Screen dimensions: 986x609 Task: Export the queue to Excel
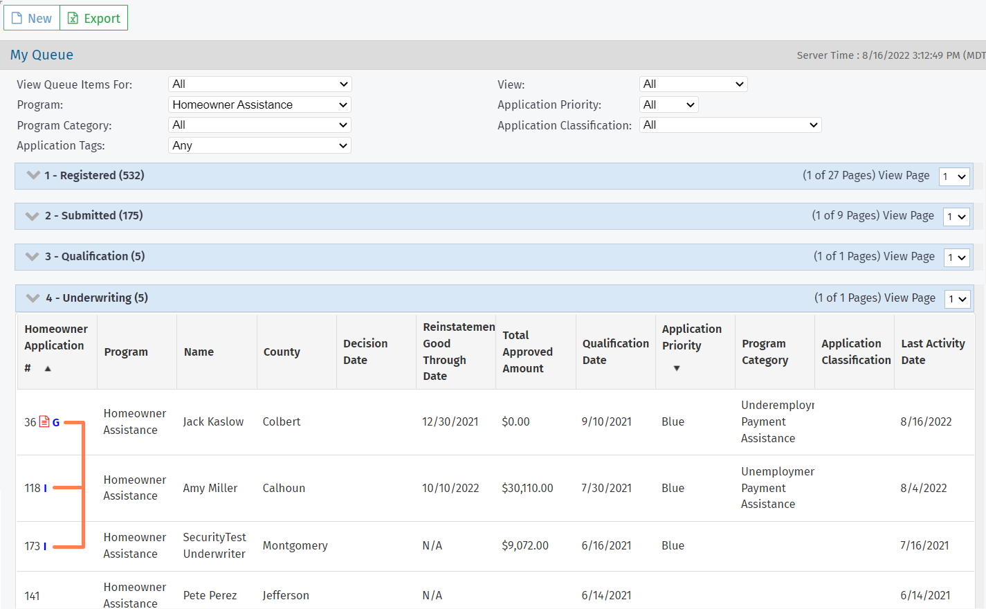94,19
